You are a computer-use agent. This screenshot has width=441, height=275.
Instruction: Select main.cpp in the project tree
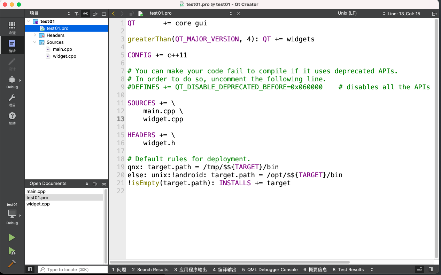(x=62, y=49)
